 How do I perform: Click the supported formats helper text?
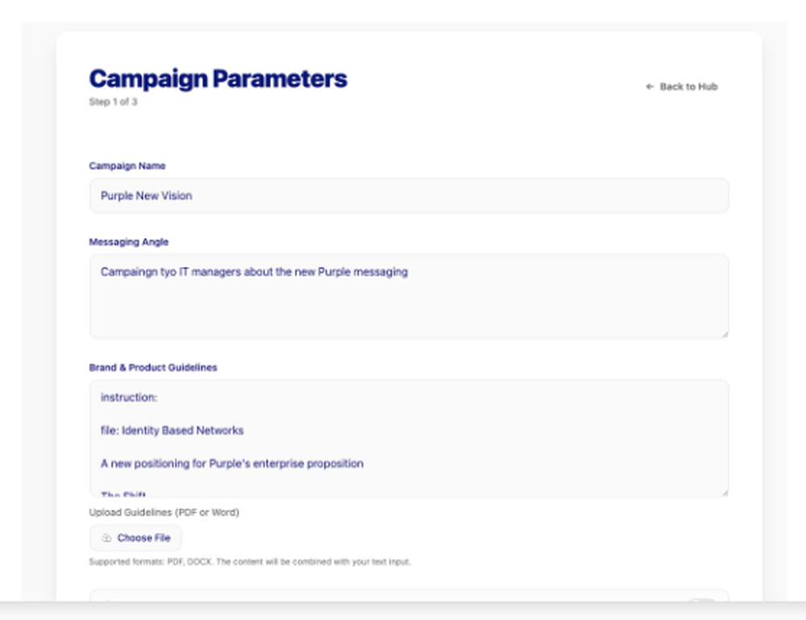coord(250,562)
